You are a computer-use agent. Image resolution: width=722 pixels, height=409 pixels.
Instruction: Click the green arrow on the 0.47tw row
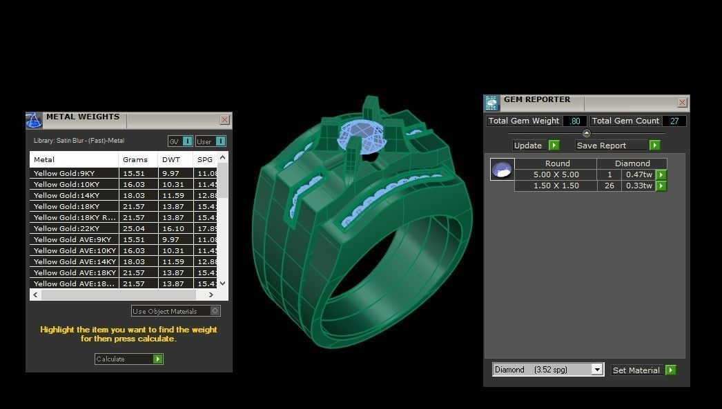[x=661, y=174]
